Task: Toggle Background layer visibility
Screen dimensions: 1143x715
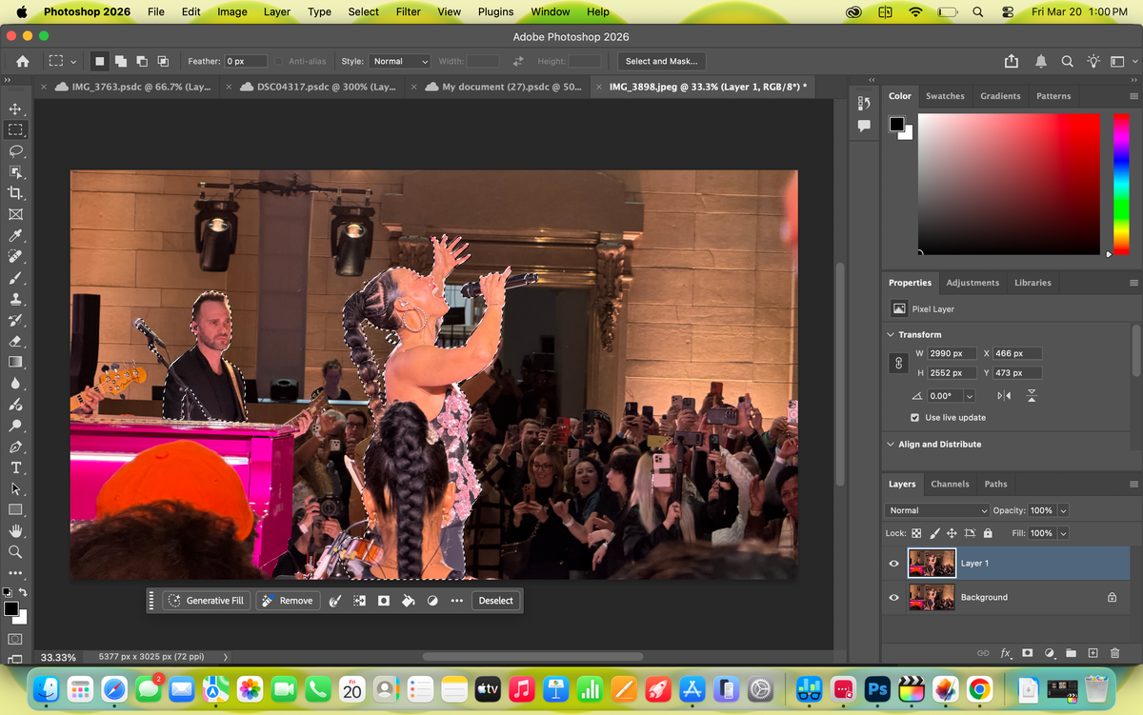Action: coord(893,598)
